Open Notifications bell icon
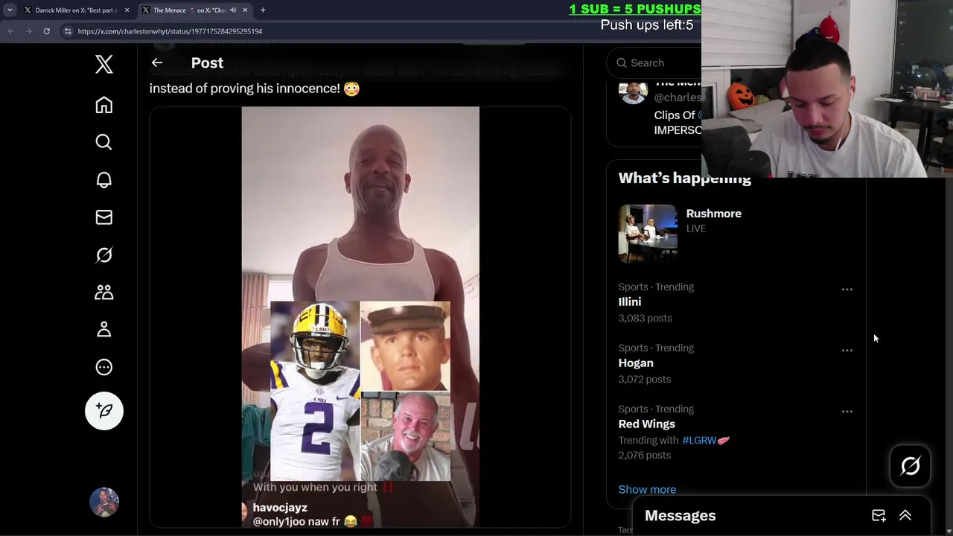The height and width of the screenshot is (536, 953). click(x=104, y=180)
